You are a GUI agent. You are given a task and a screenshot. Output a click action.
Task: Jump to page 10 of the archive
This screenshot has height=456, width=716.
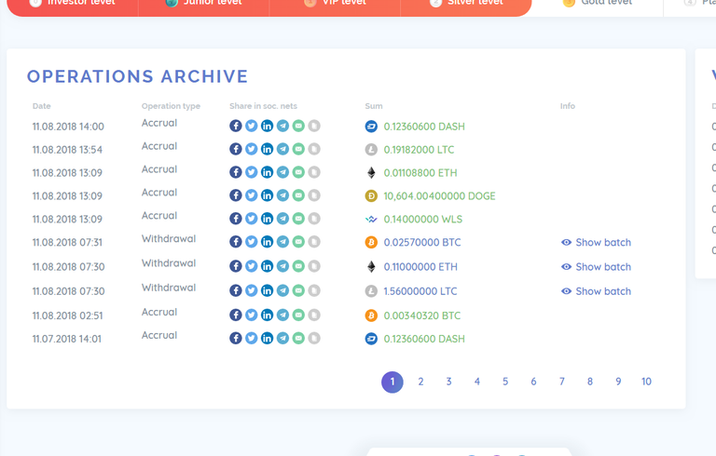(646, 382)
